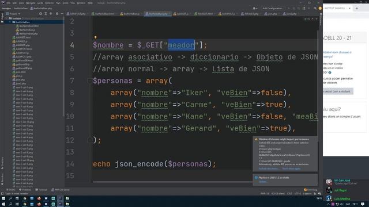The width and height of the screenshot is (369, 207).
Task: Collapse the selected folder in project tree
Action: 10,22
